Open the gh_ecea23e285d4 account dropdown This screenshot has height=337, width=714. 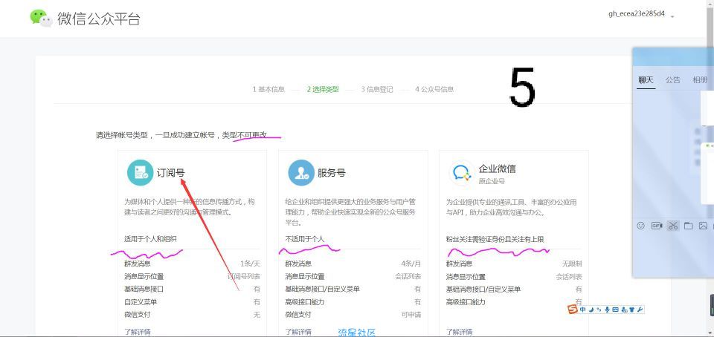click(641, 14)
